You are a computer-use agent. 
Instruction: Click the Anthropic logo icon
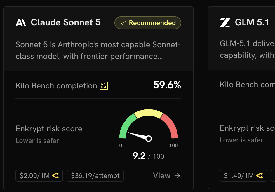click(21, 23)
